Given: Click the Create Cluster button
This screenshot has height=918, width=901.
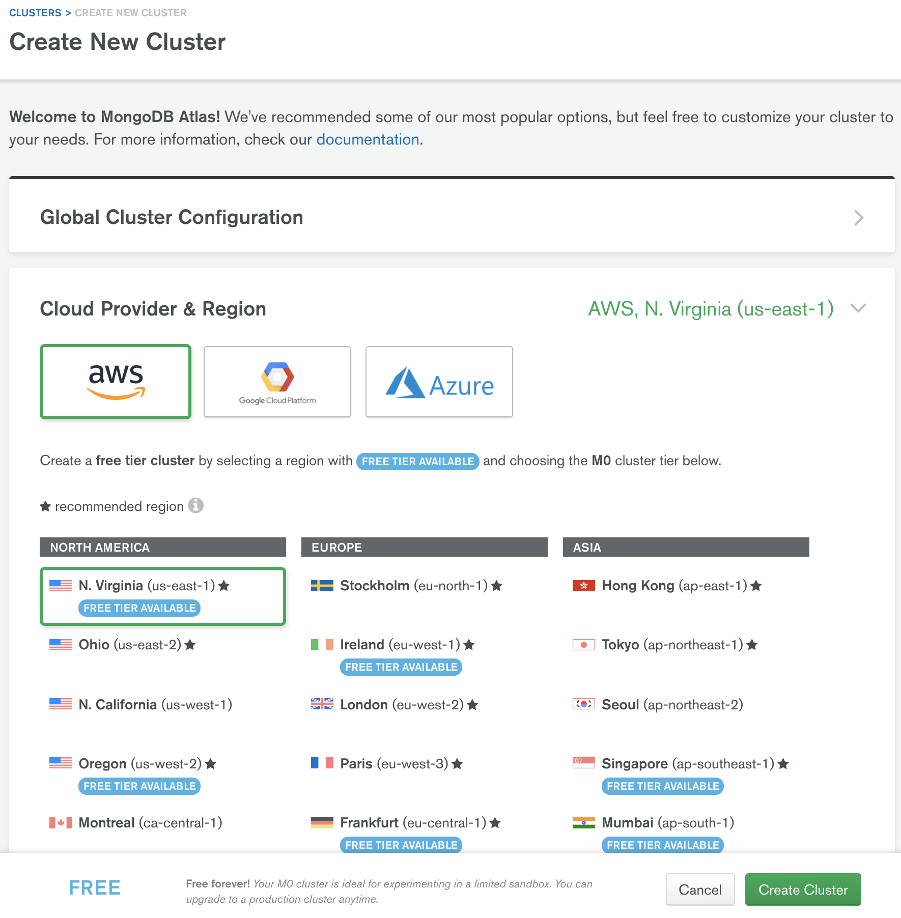Looking at the screenshot, I should click(x=802, y=889).
